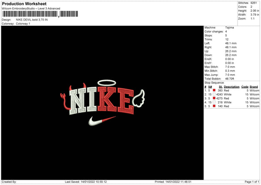Click the NIKE devil embroidery design preview
This screenshot has height=185, width=261.
point(102,103)
